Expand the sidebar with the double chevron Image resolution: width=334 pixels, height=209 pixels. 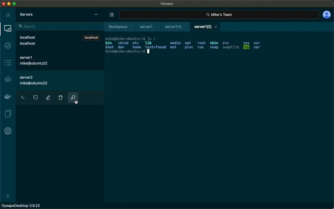pos(8,196)
